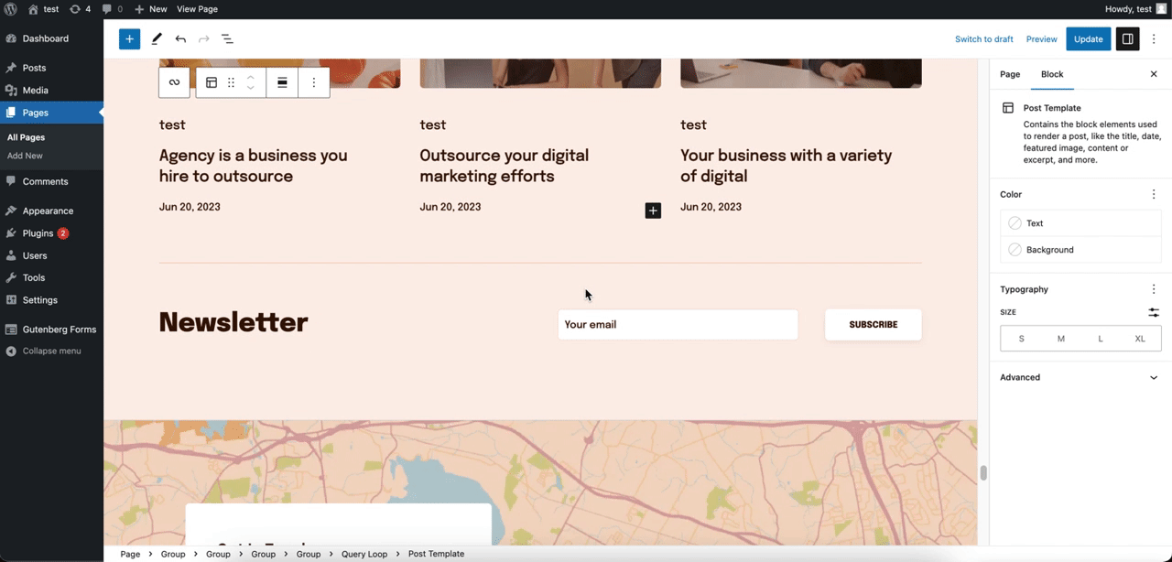1172x562 pixels.
Task: Click the Post Template block type icon
Action: [212, 82]
